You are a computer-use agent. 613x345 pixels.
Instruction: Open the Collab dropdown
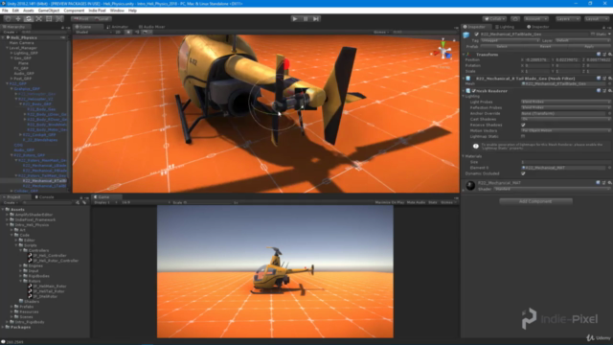[x=494, y=18]
